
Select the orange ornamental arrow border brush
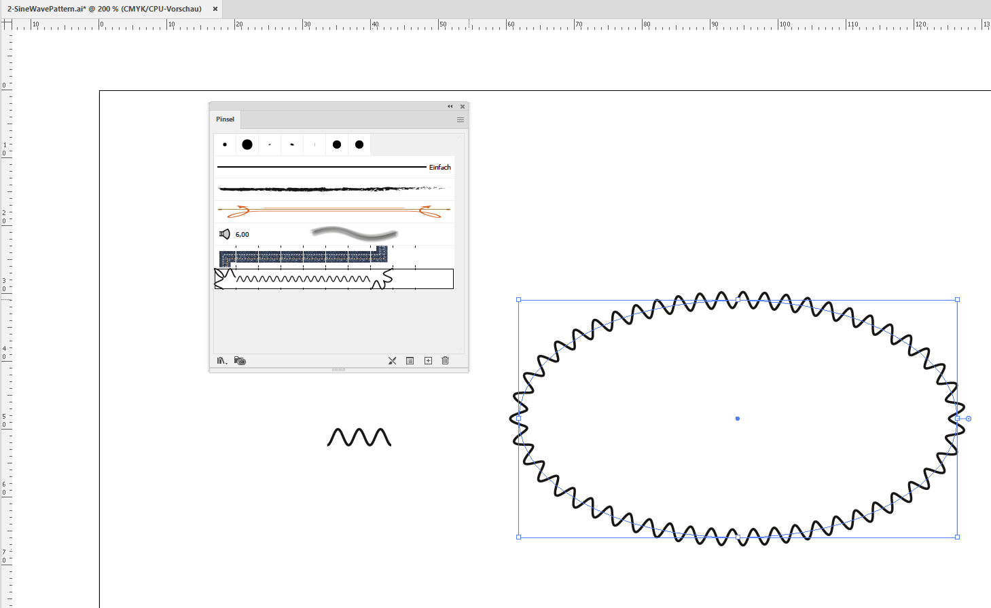(x=333, y=210)
